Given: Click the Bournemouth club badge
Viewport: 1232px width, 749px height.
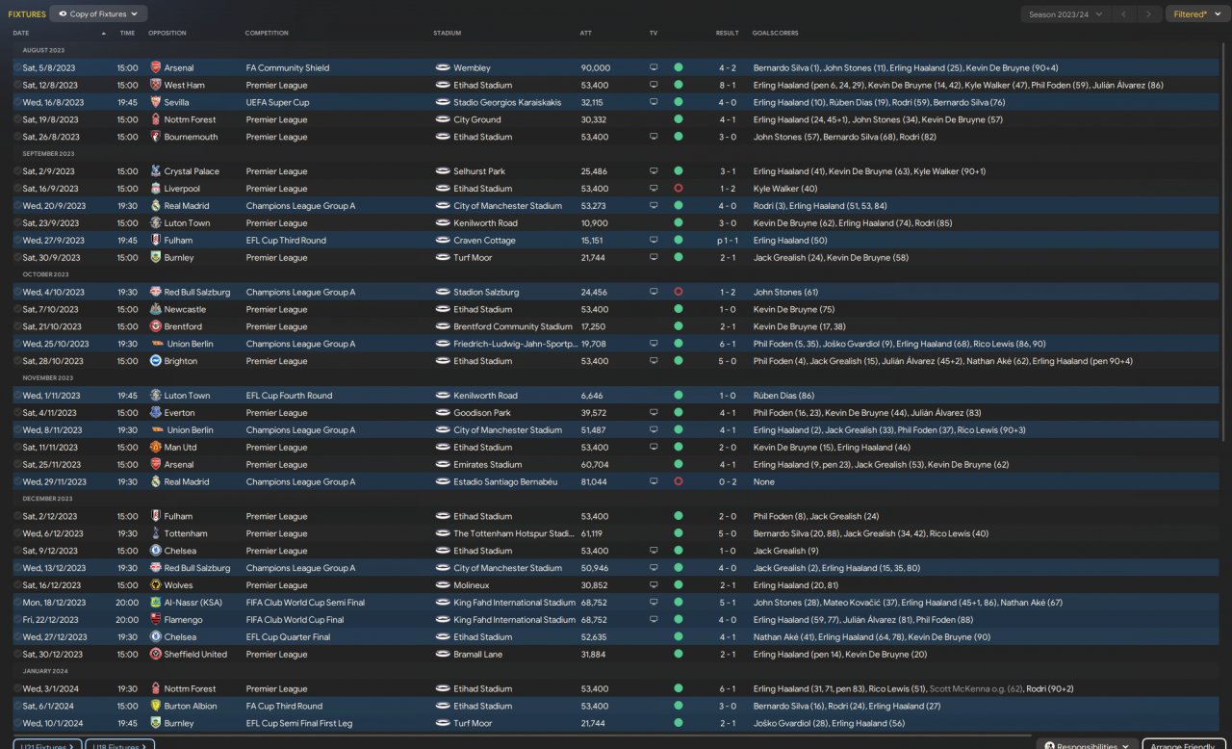Looking at the screenshot, I should pos(156,138).
